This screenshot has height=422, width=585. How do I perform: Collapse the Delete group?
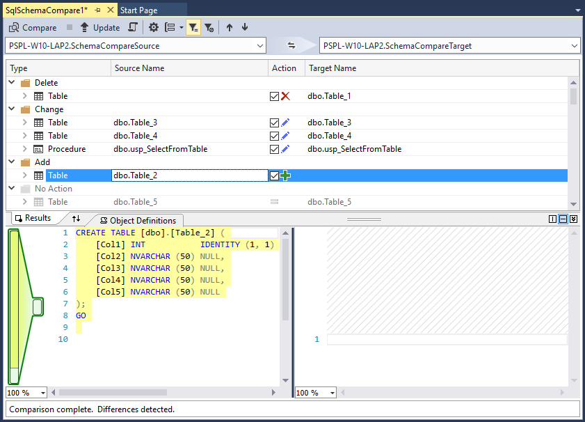pyautogui.click(x=12, y=82)
